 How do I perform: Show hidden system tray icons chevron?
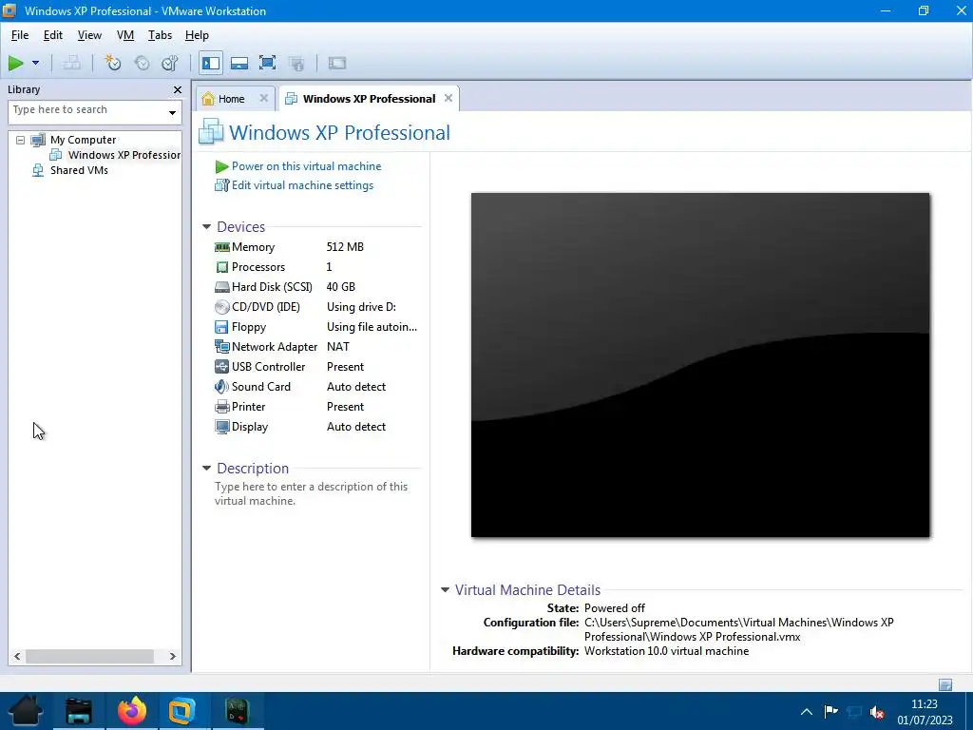[x=806, y=712]
